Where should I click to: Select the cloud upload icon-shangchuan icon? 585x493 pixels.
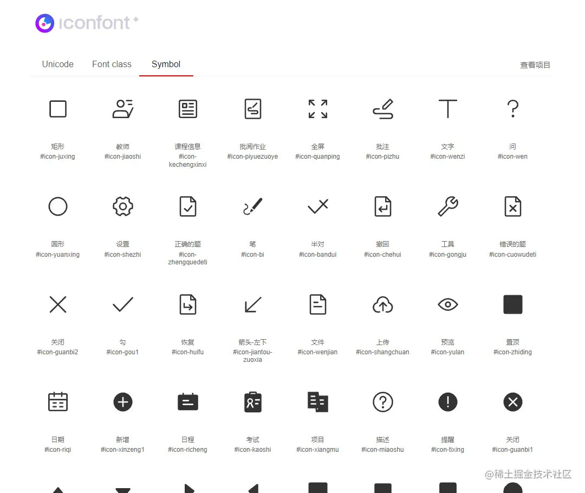[383, 304]
